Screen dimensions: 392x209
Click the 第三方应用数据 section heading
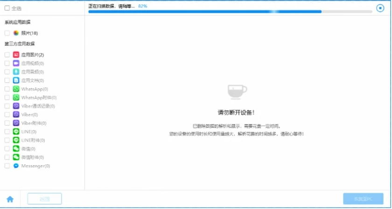[20, 44]
